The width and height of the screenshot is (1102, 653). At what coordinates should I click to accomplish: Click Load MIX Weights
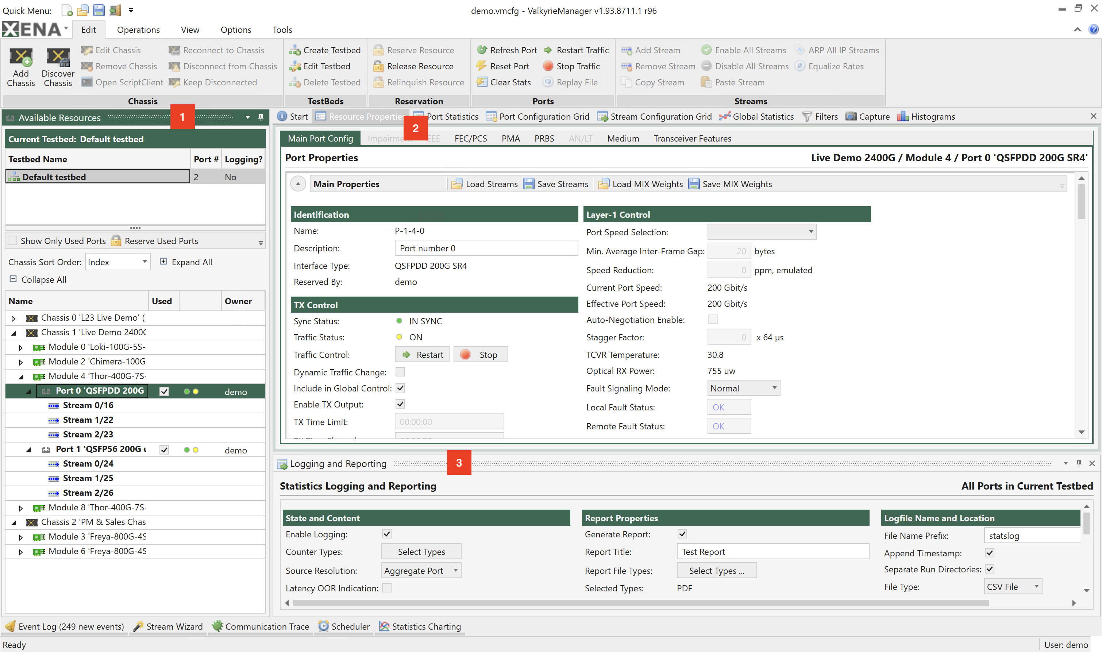pyautogui.click(x=640, y=184)
